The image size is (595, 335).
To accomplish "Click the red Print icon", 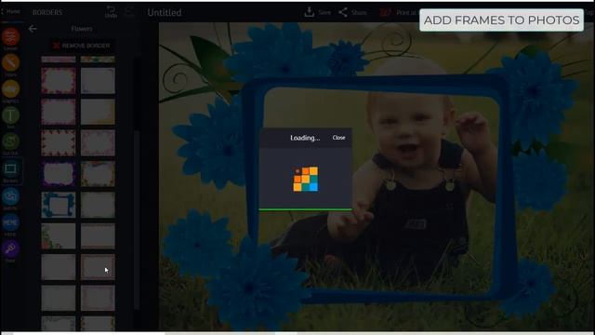I will [x=385, y=12].
